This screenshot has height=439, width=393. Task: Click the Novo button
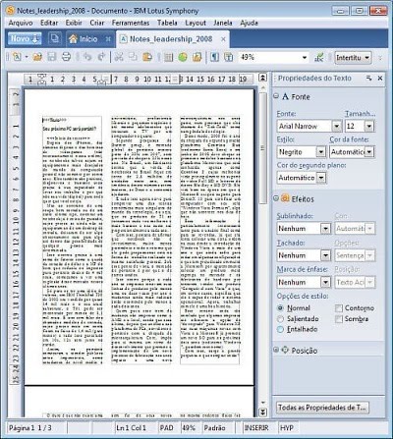(x=25, y=39)
